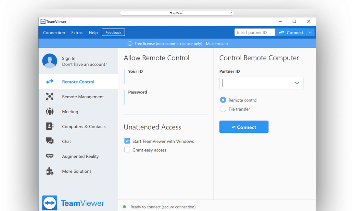
Task: Click the large TeamViewer logo at sidebar bottom
Action: click(x=73, y=203)
